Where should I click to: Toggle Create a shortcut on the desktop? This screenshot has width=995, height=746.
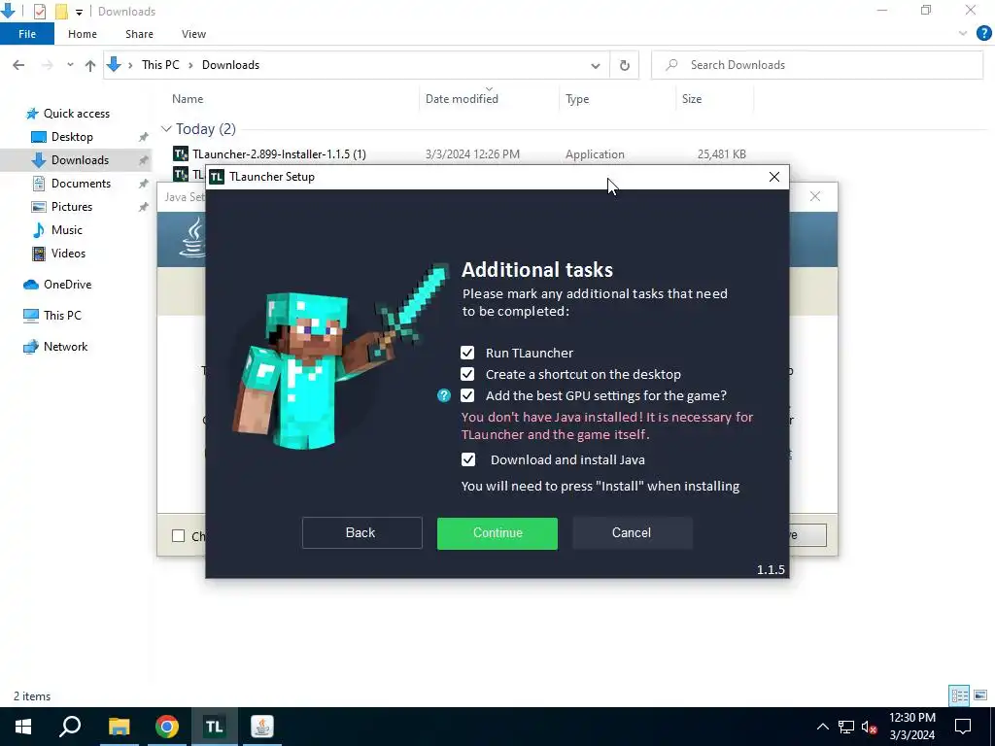pyautogui.click(x=467, y=374)
